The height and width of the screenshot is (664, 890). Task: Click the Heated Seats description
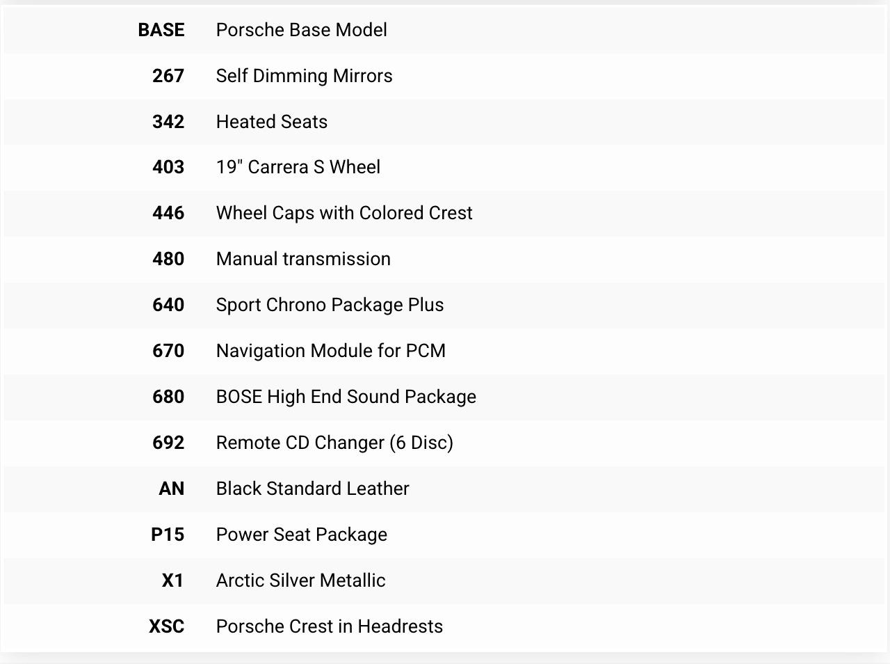point(271,122)
